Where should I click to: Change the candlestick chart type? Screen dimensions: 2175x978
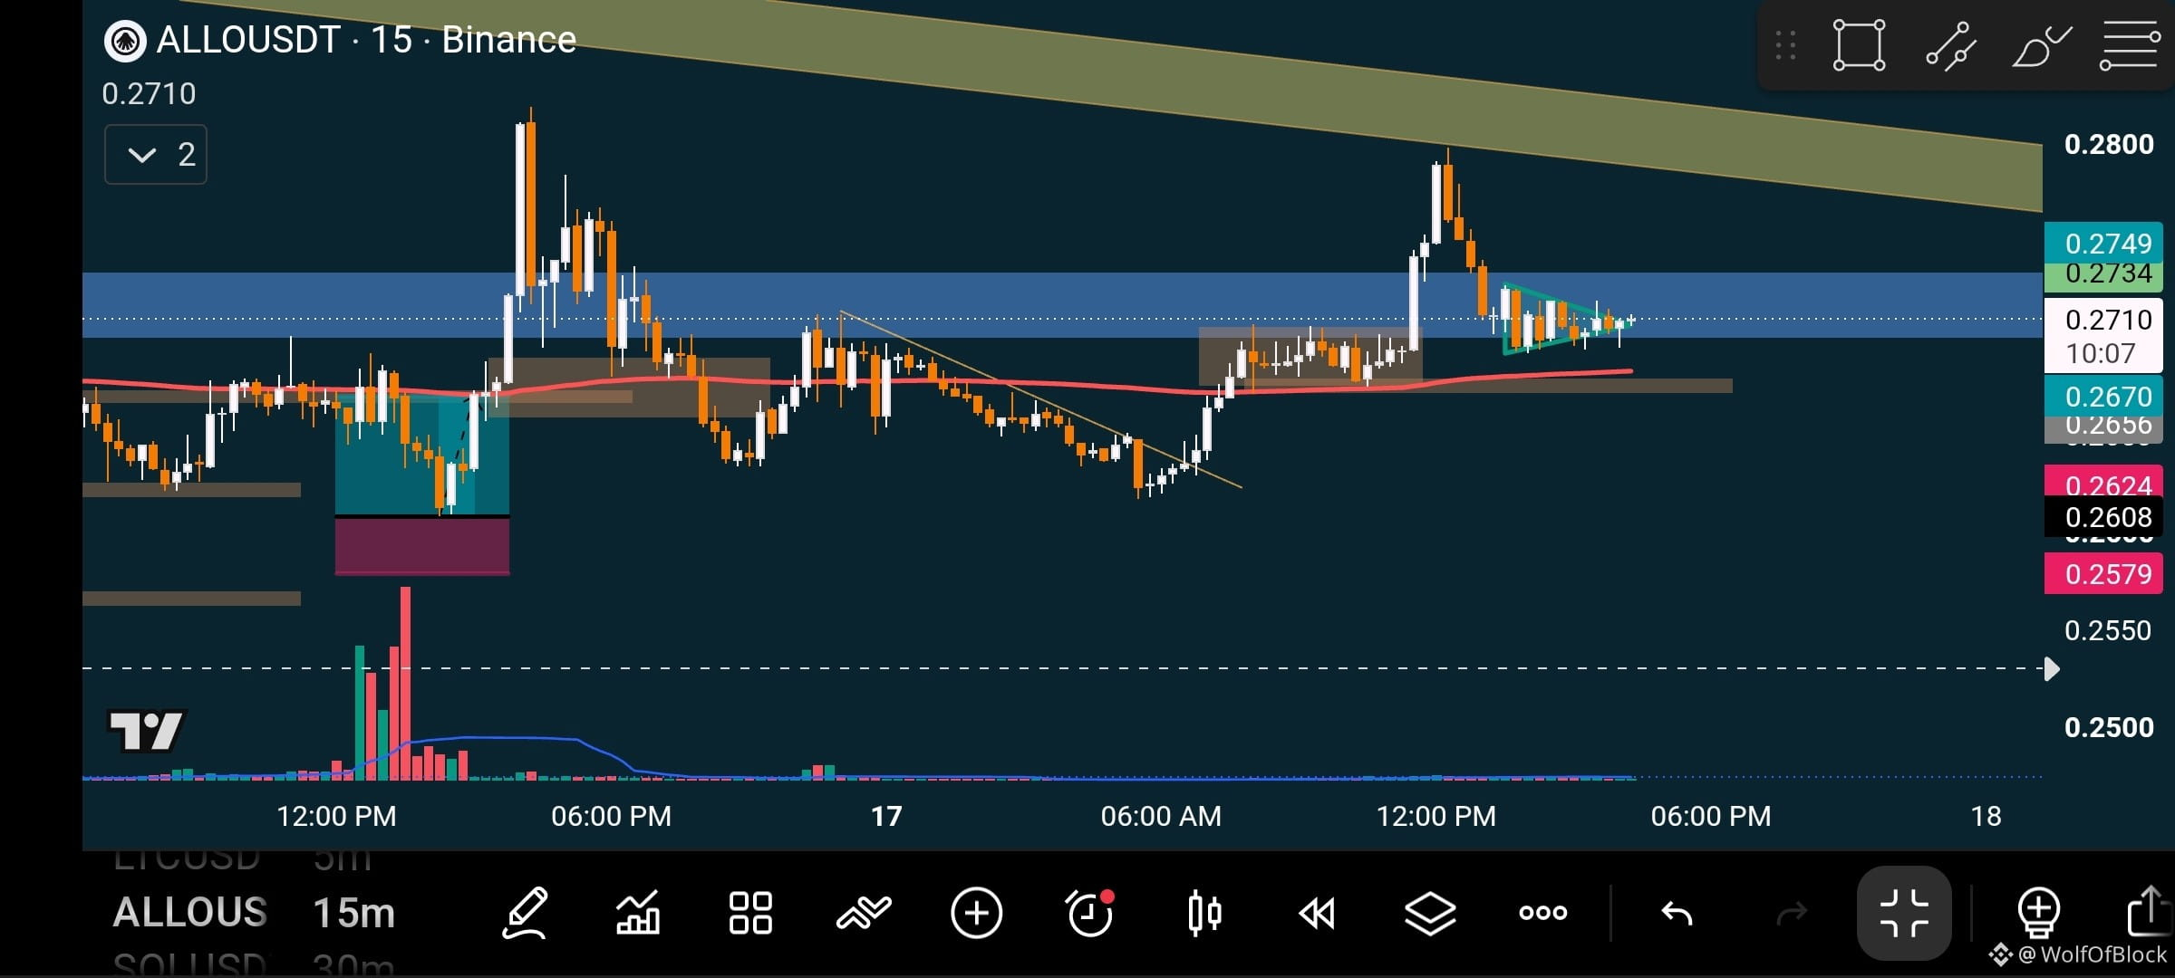coord(1203,913)
